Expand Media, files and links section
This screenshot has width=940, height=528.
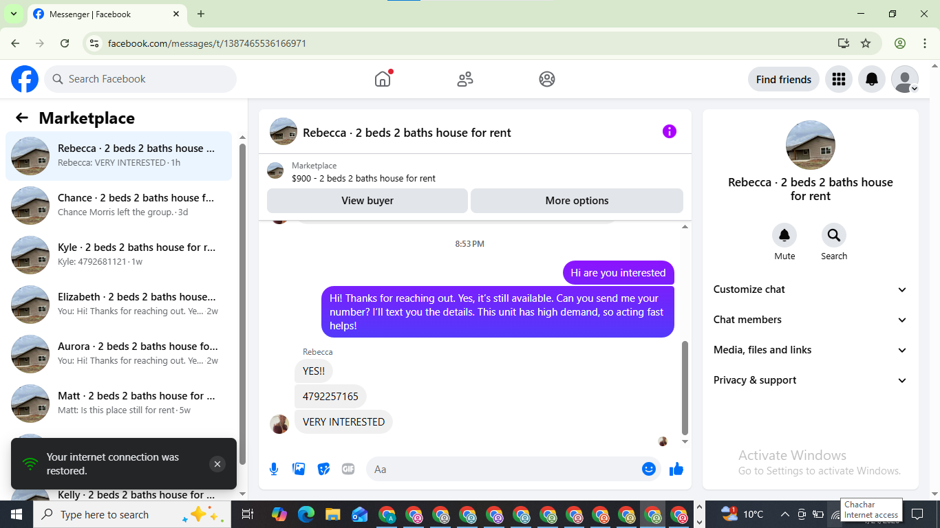point(810,350)
